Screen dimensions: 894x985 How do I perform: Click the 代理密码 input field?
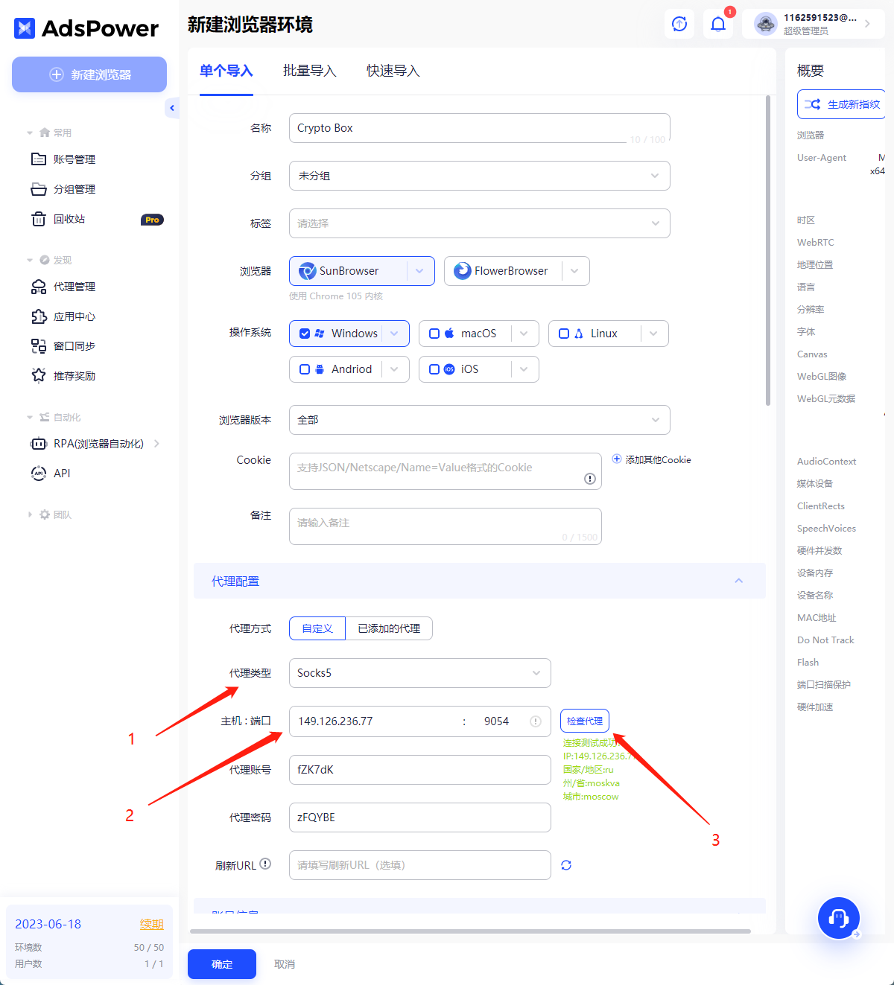point(420,817)
